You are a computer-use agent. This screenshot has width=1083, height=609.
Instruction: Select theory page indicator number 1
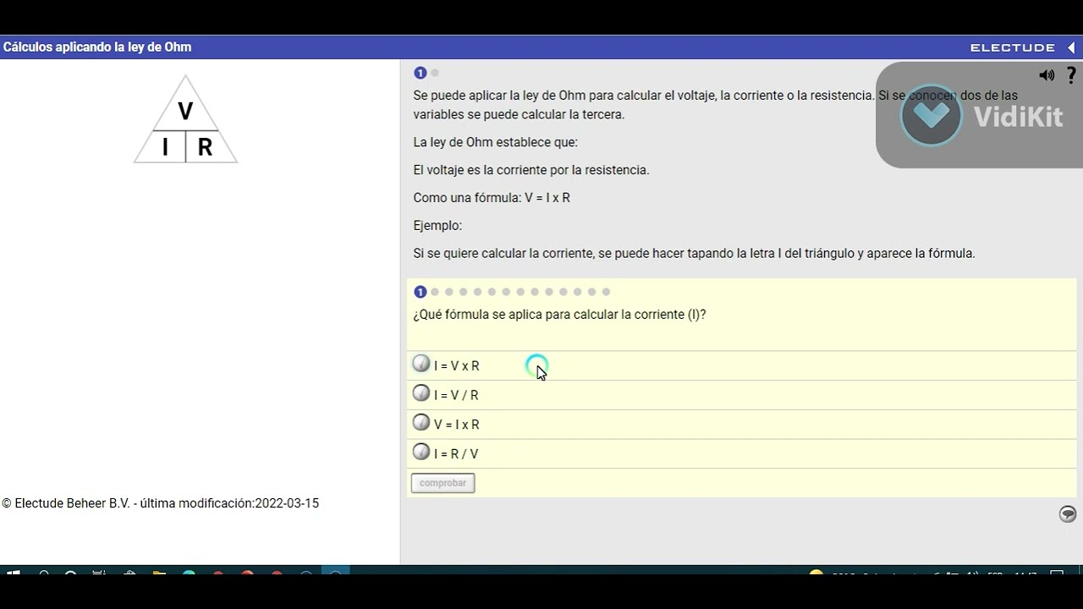click(x=420, y=73)
